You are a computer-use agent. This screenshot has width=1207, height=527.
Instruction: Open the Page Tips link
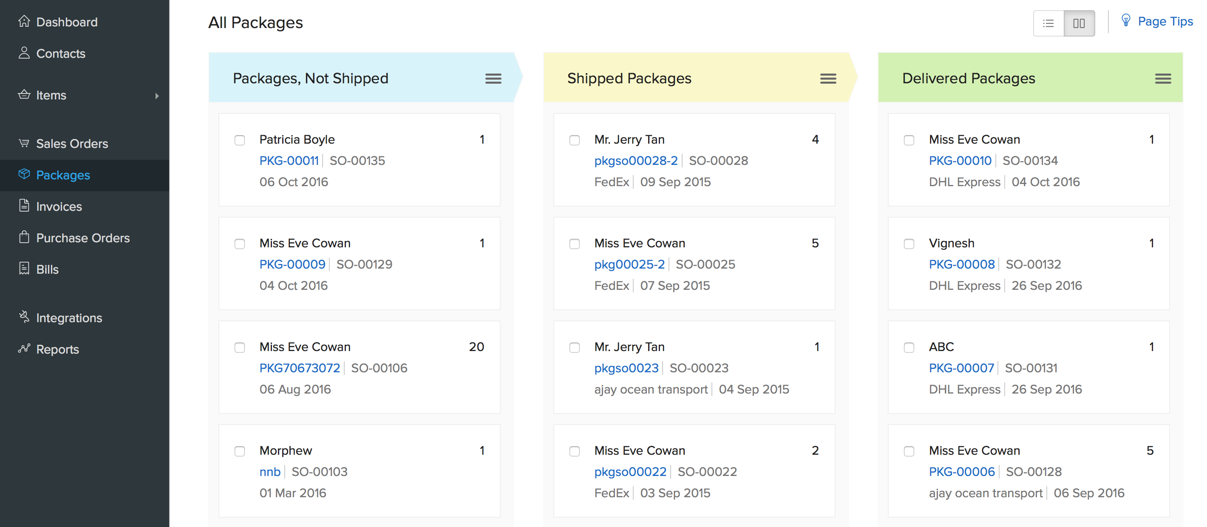1164,22
